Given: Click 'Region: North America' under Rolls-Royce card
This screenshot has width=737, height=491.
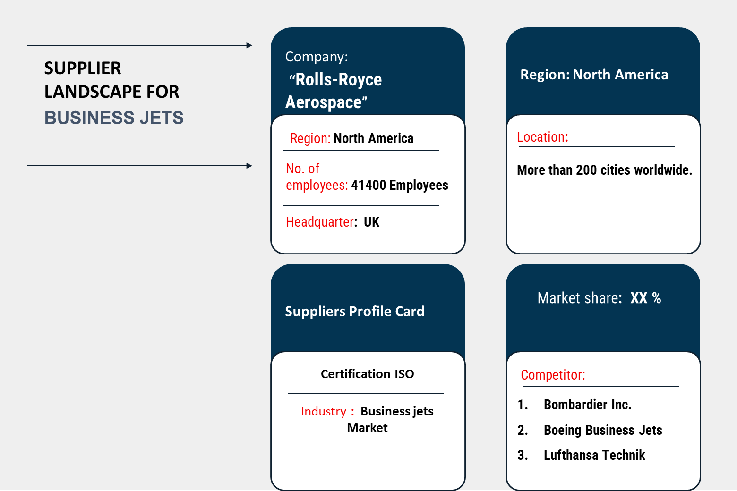Looking at the screenshot, I should (x=352, y=138).
